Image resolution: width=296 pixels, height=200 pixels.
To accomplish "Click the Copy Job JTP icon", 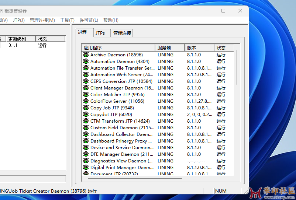I will pos(86,108).
